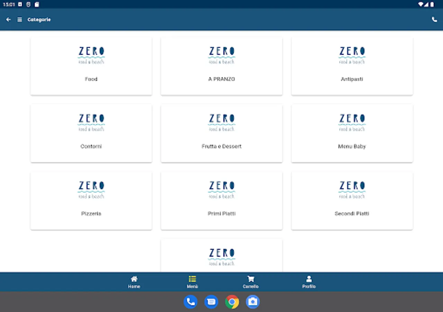
Task: Select the Menù tab
Action: click(x=192, y=282)
